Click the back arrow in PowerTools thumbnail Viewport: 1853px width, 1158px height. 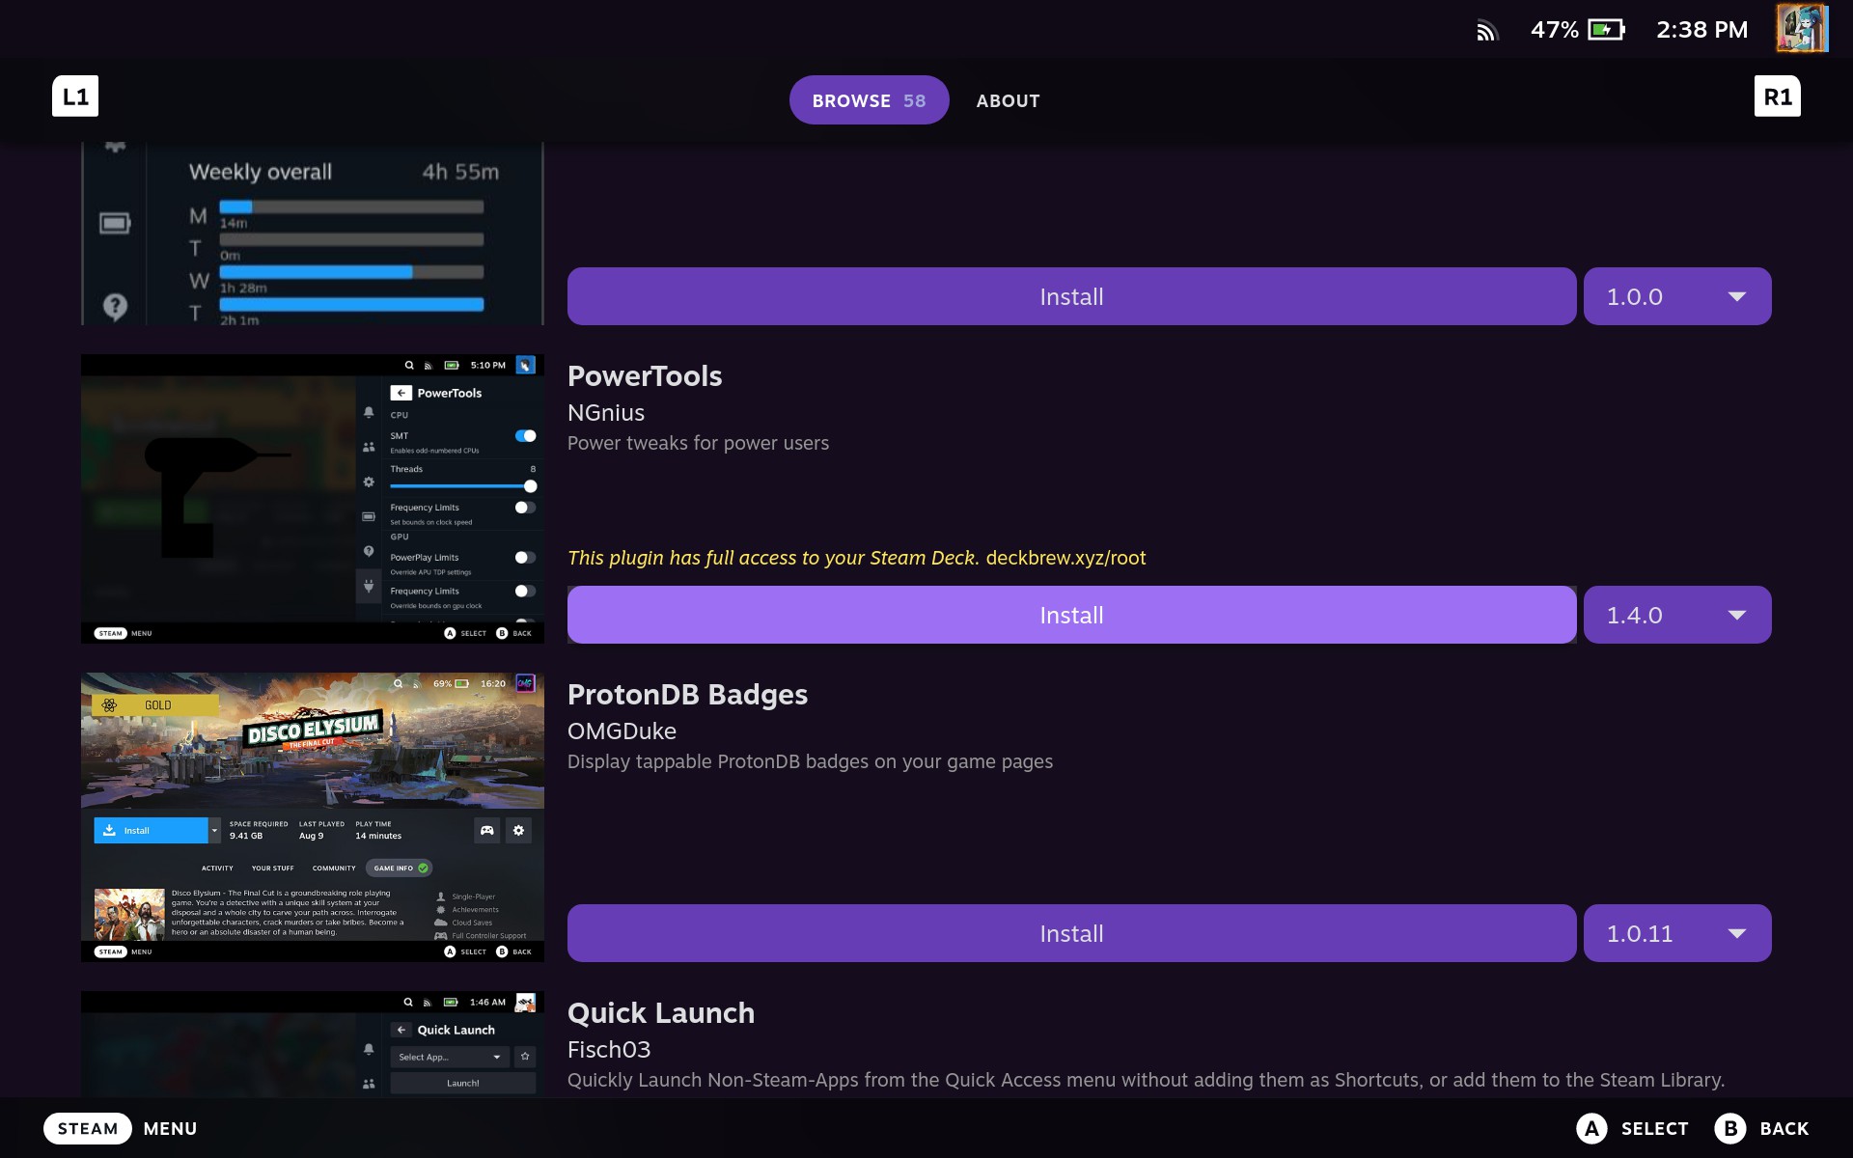(401, 393)
